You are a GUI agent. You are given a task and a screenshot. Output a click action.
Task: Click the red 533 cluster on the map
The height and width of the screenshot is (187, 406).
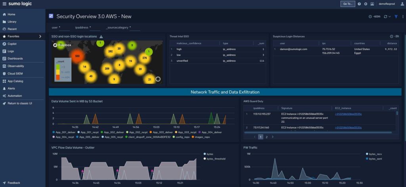tap(77, 56)
